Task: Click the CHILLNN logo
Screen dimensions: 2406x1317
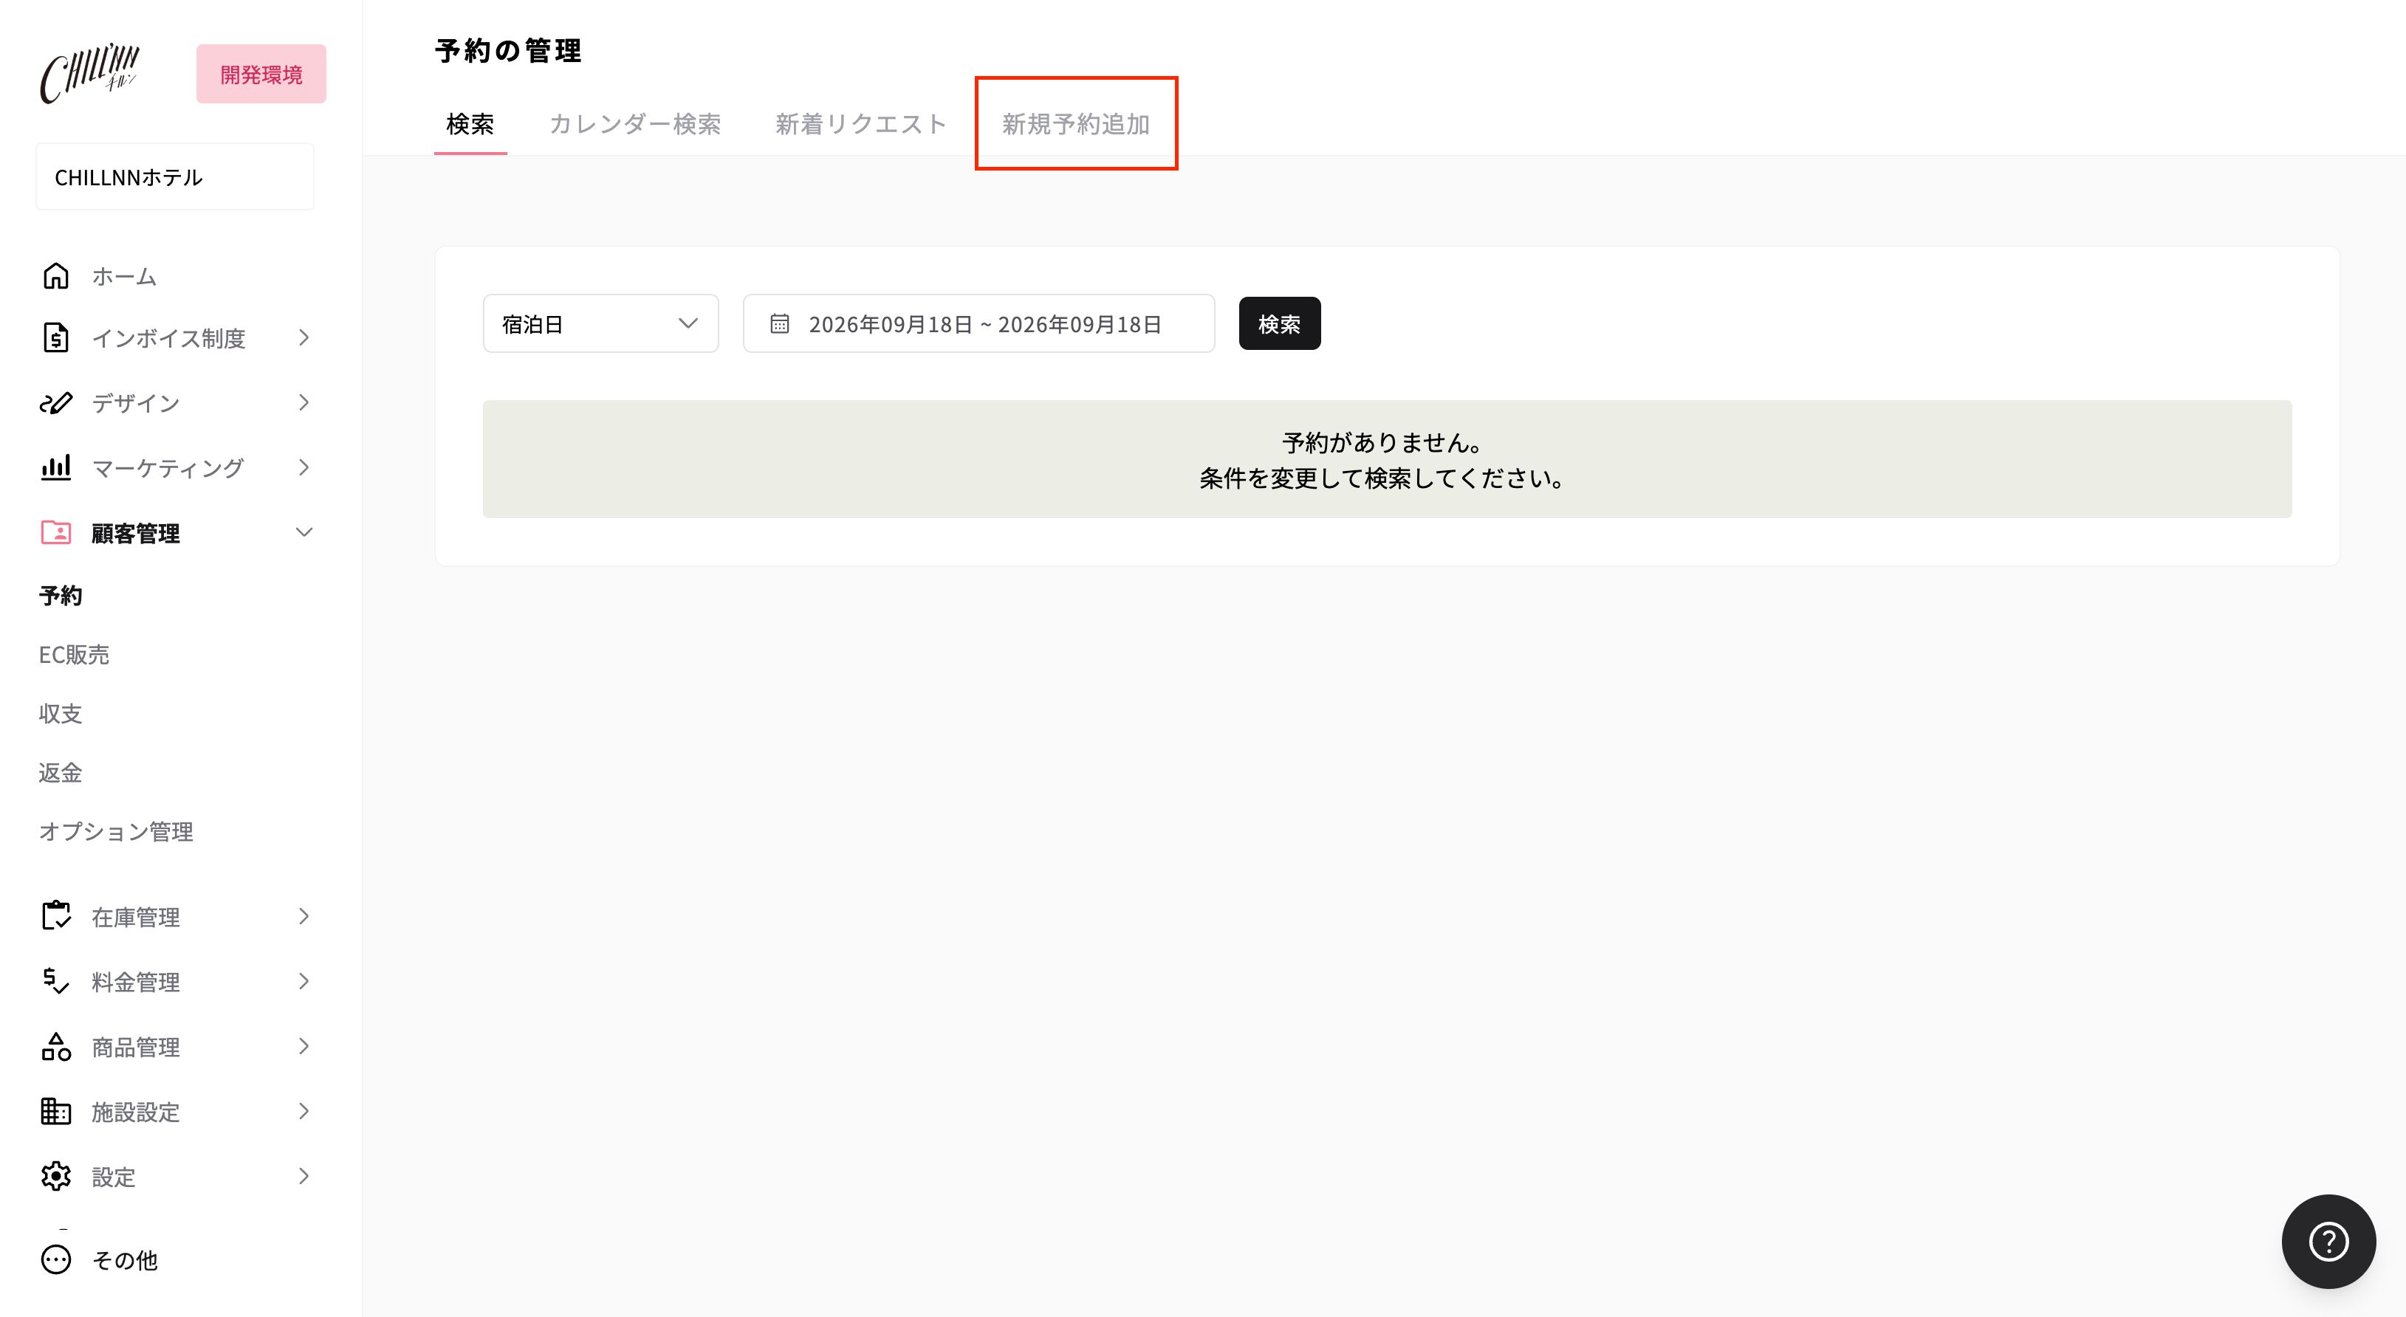Action: point(89,73)
